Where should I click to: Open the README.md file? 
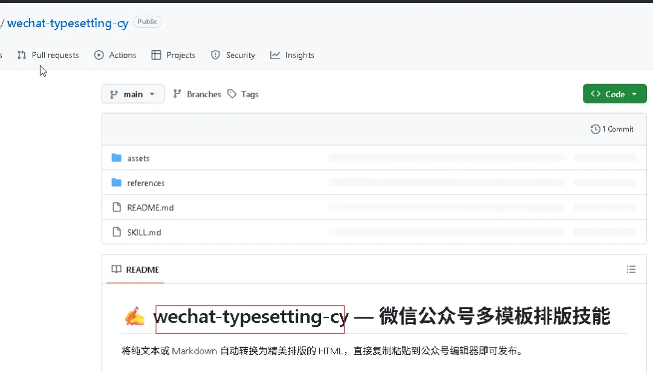[151, 207]
